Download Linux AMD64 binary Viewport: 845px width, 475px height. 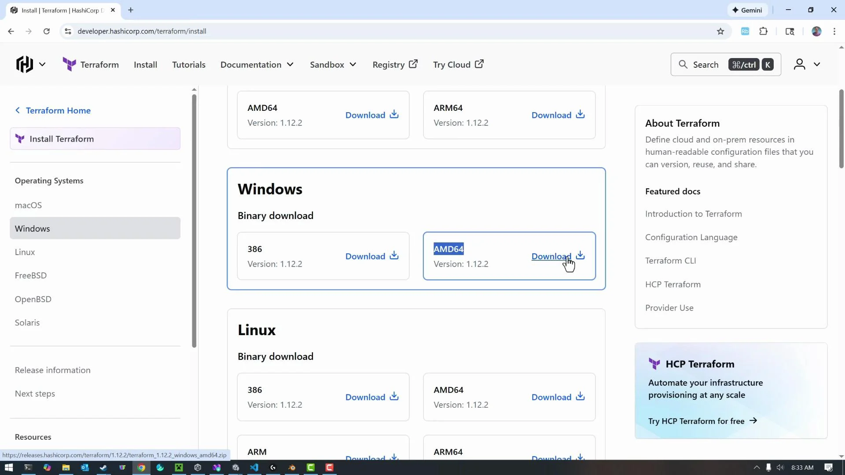tap(558, 397)
